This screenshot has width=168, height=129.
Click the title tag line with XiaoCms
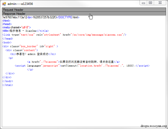(x=26, y=31)
